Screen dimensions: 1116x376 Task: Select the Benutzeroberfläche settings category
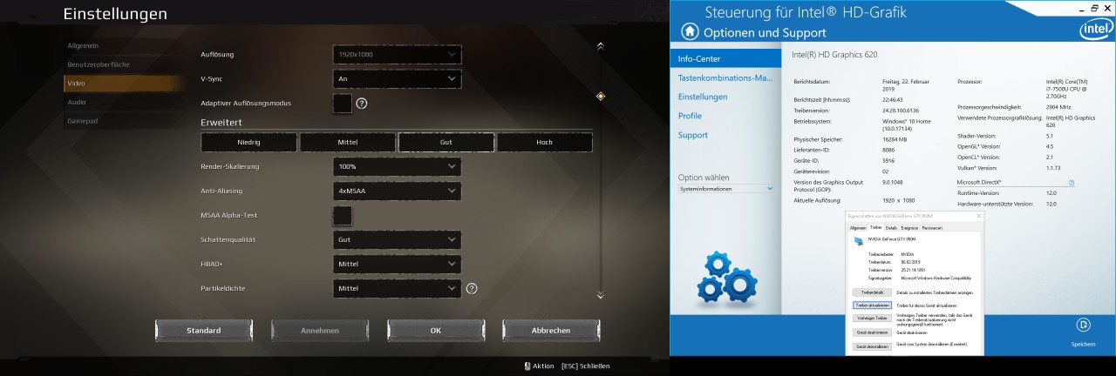(122, 64)
